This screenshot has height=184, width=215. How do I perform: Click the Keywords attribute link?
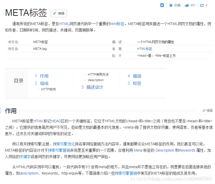click(x=187, y=150)
